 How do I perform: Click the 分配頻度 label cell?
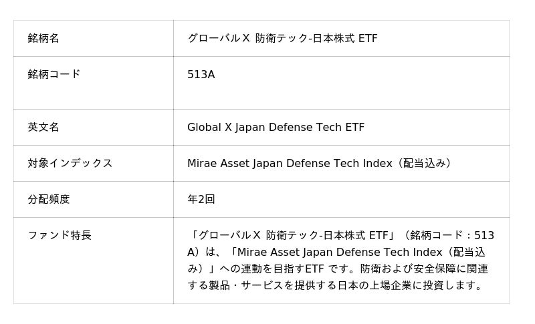click(x=49, y=199)
